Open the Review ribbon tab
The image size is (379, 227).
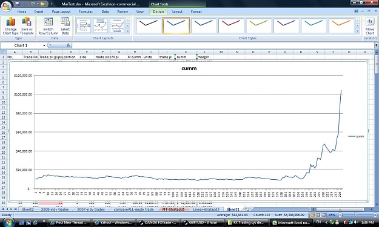[x=122, y=12]
